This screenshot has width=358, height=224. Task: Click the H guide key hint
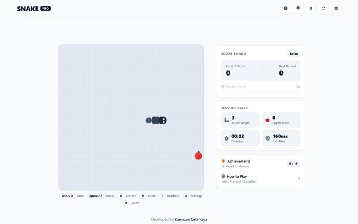[x=126, y=203]
